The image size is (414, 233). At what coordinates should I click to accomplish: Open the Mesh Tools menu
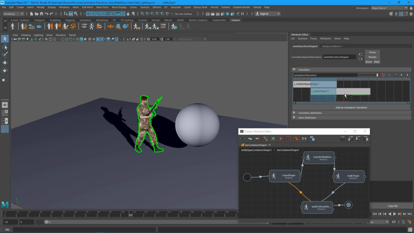[102, 7]
